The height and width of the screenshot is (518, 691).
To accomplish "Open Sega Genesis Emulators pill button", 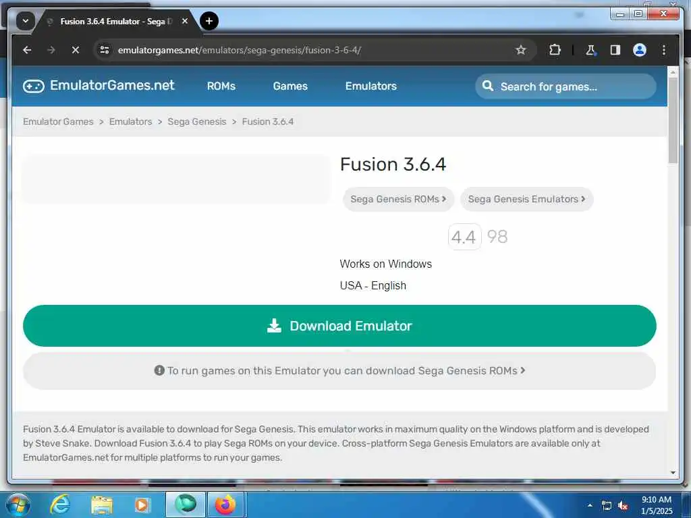I will coord(526,199).
